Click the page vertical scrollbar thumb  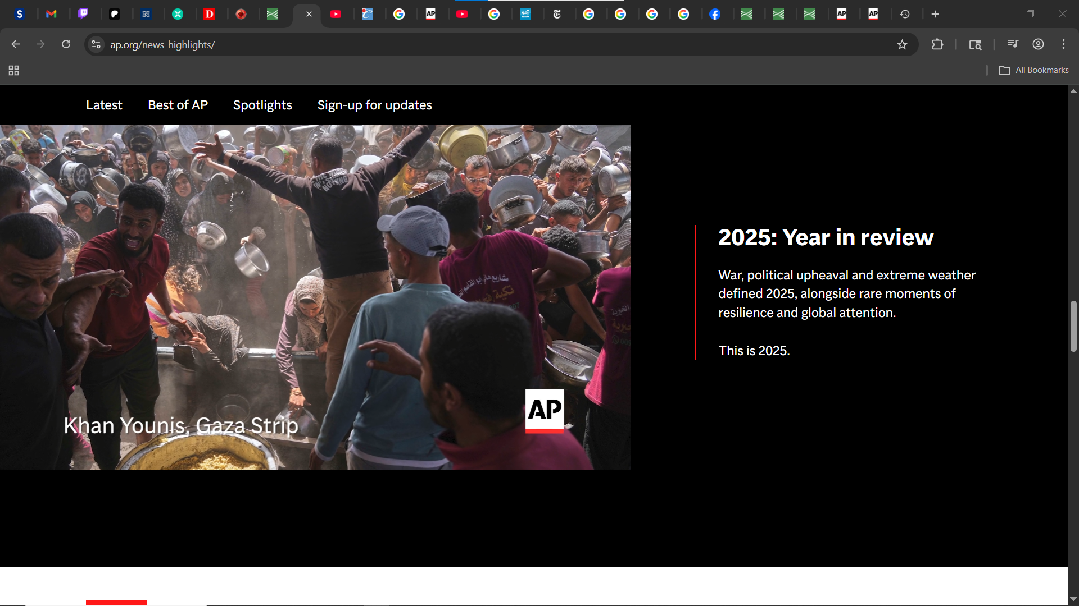(x=1073, y=327)
